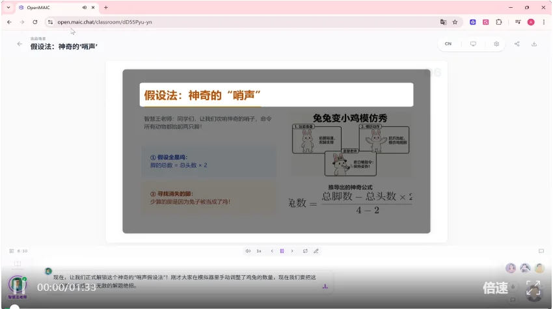Click the browser back button
Image resolution: width=553 pixels, height=309 pixels.
click(x=9, y=22)
